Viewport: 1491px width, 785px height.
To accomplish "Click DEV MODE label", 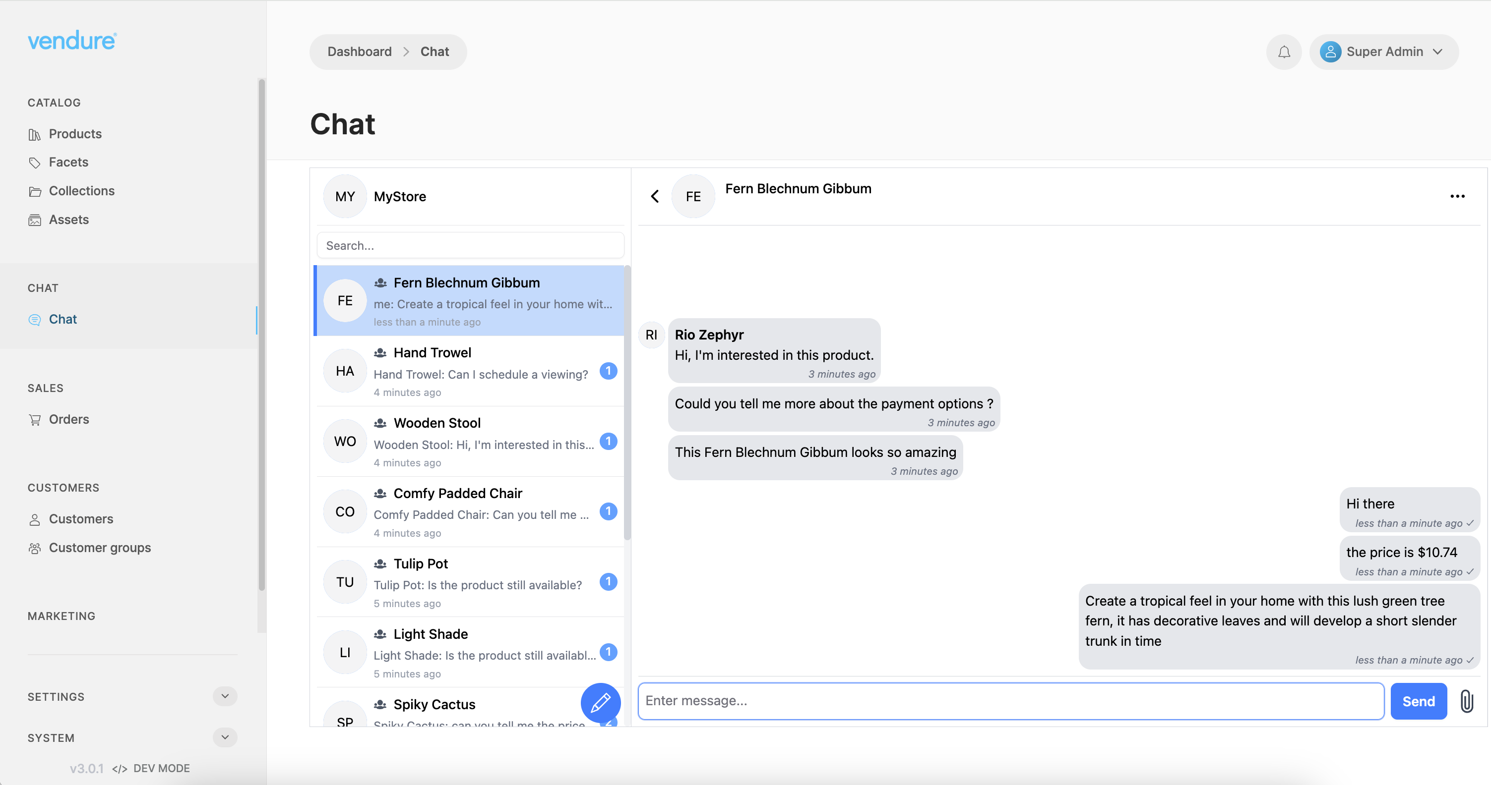I will coord(162,769).
